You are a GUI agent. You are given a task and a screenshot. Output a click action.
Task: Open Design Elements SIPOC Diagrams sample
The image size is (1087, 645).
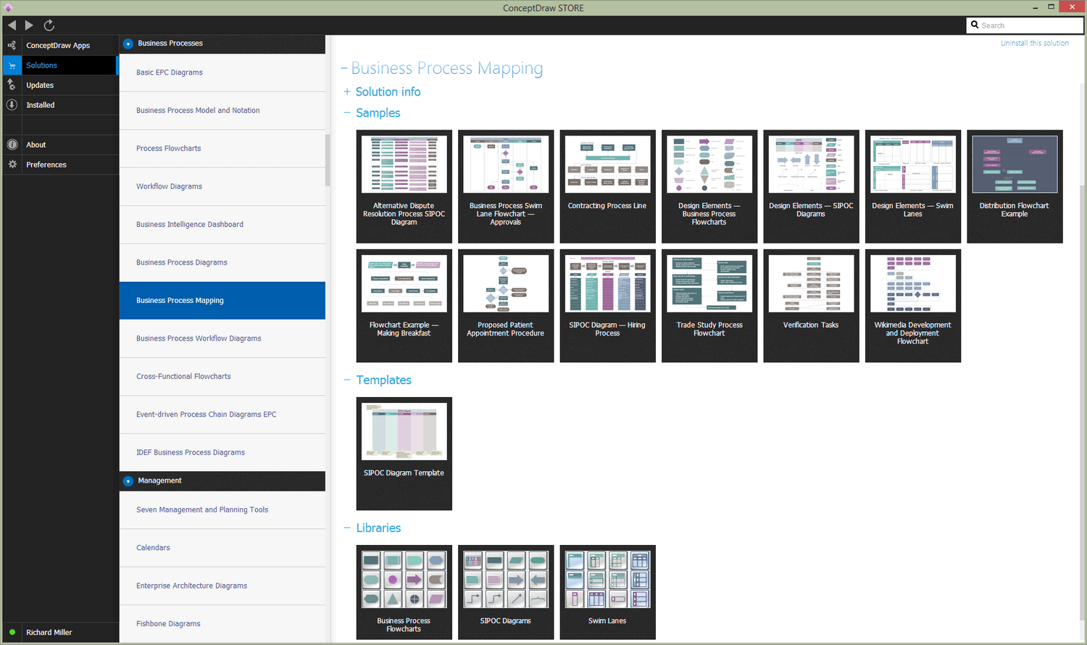[811, 186]
